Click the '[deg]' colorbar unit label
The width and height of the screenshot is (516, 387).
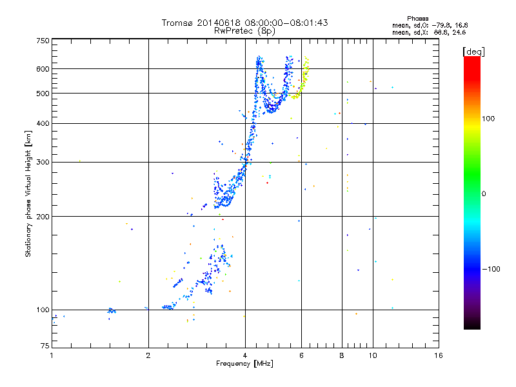(473, 52)
